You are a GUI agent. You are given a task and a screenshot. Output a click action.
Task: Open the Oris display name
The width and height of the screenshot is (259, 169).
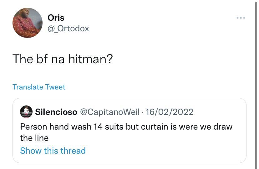click(x=56, y=18)
